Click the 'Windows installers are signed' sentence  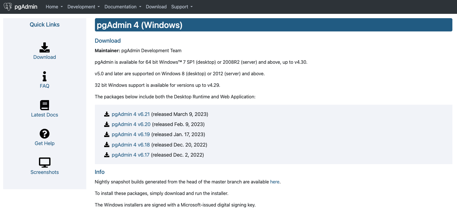[x=175, y=205]
